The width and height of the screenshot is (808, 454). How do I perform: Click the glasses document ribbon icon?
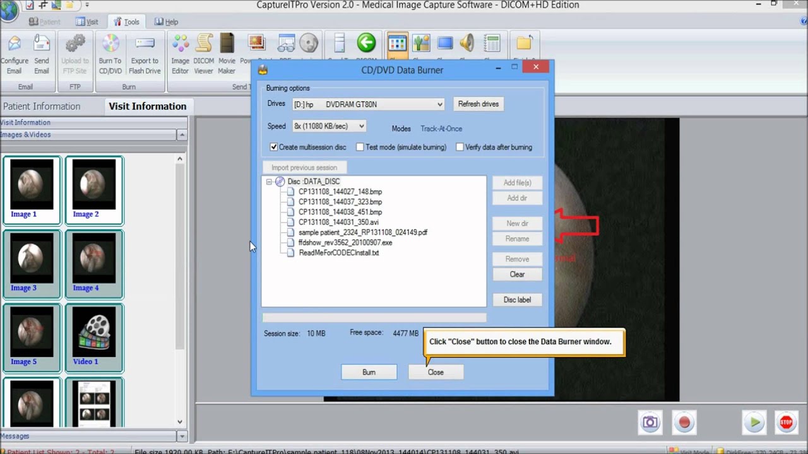click(286, 44)
